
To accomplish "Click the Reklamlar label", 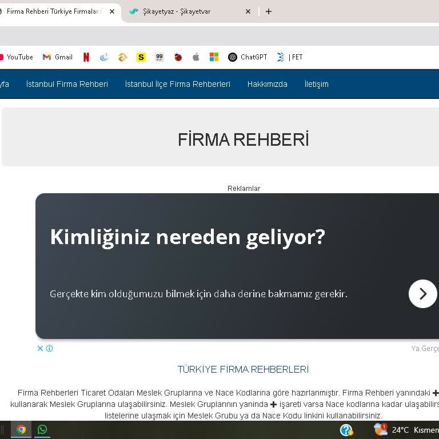I will (x=244, y=189).
